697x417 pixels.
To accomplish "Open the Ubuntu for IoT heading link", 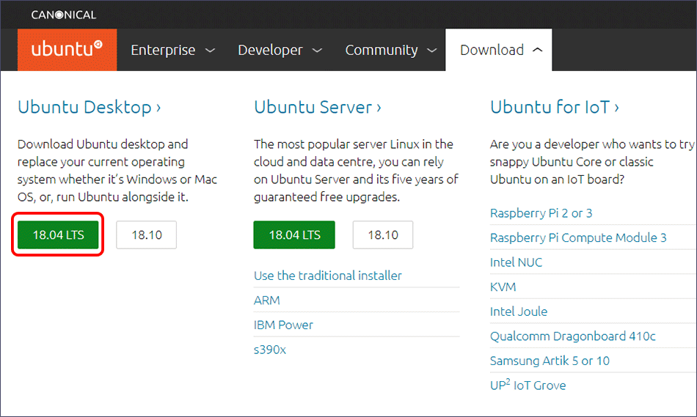I will [x=555, y=108].
